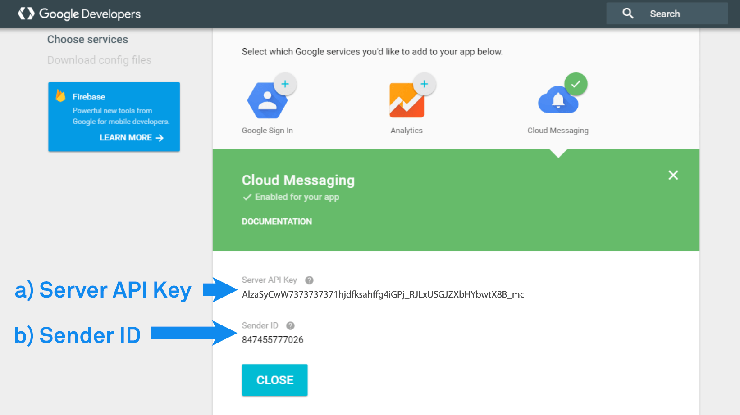Click the 'Select which Google services' instruction
This screenshot has height=415, width=740.
(x=372, y=52)
